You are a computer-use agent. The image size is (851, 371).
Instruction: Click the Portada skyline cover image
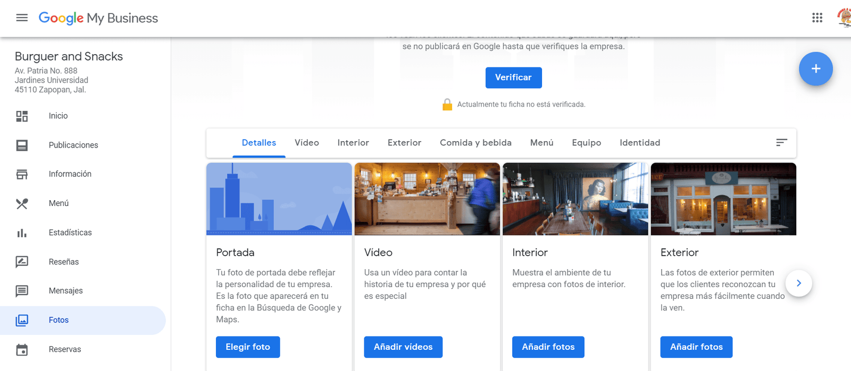(x=279, y=199)
